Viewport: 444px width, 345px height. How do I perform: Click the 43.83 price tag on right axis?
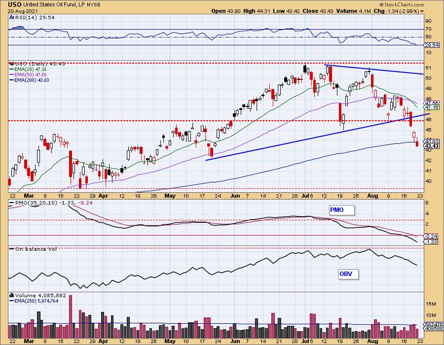coord(432,141)
